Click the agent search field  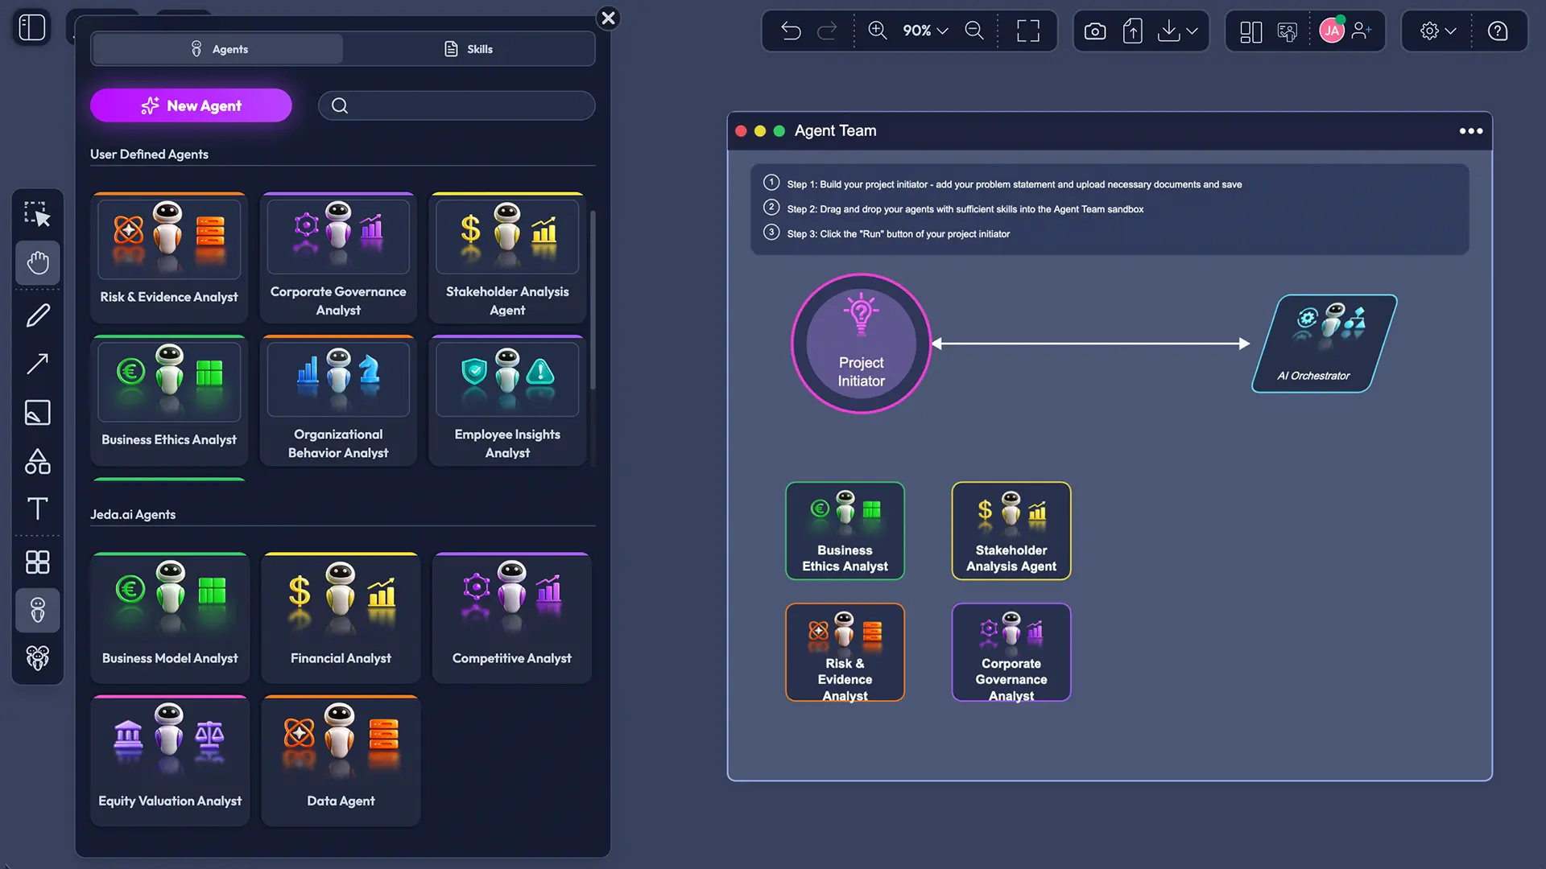[x=457, y=105]
